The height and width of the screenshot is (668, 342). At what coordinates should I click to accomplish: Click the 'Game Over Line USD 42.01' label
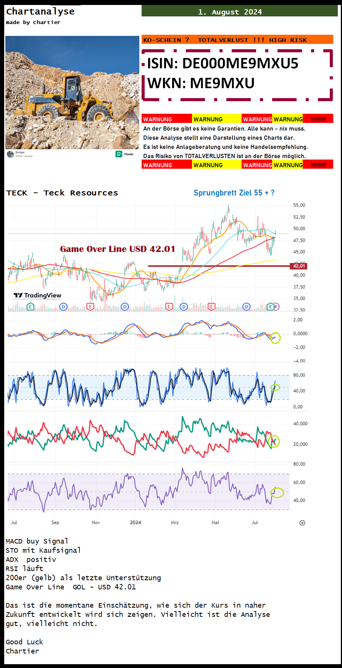pyautogui.click(x=118, y=249)
